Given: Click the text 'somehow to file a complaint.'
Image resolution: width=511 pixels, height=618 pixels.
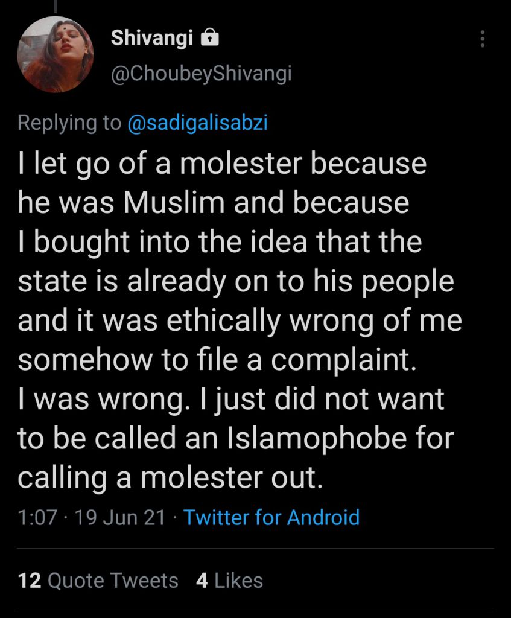Looking at the screenshot, I should (x=217, y=360).
